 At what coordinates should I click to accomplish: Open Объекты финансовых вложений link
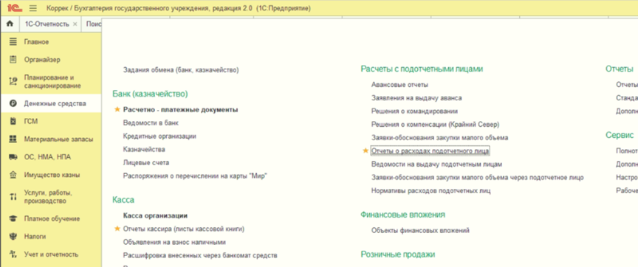click(x=420, y=230)
